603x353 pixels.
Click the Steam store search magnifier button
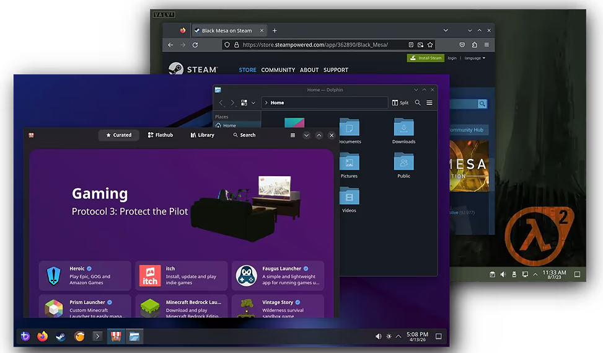[x=482, y=104]
